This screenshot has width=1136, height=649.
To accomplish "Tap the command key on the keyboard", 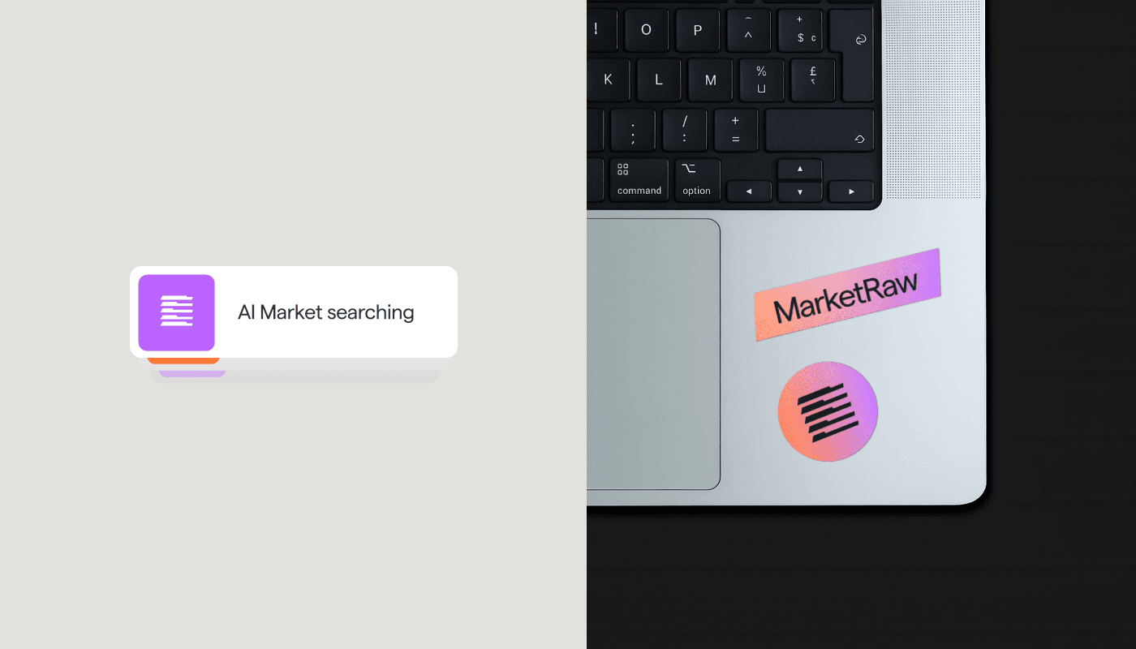I will pos(639,179).
